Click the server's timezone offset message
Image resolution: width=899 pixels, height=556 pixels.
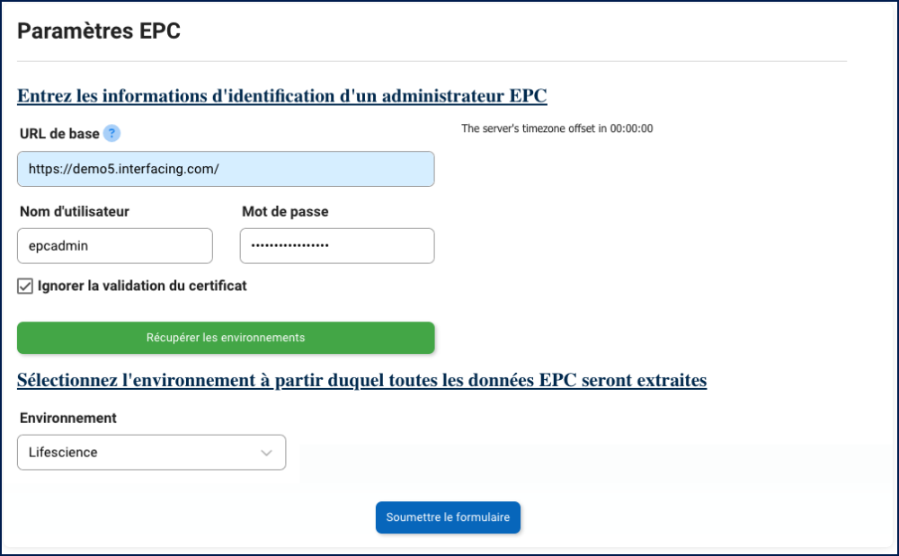(556, 128)
